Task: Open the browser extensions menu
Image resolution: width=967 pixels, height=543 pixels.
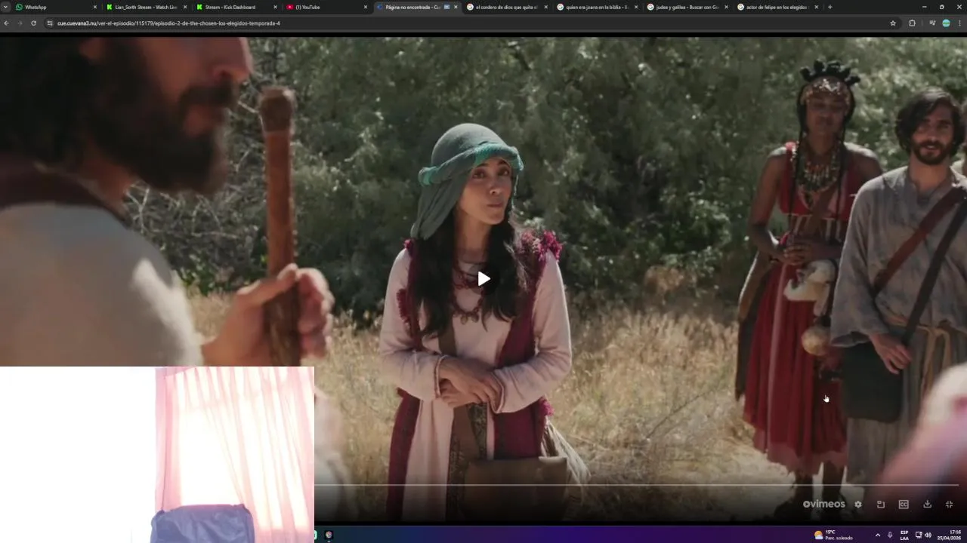Action: click(912, 23)
